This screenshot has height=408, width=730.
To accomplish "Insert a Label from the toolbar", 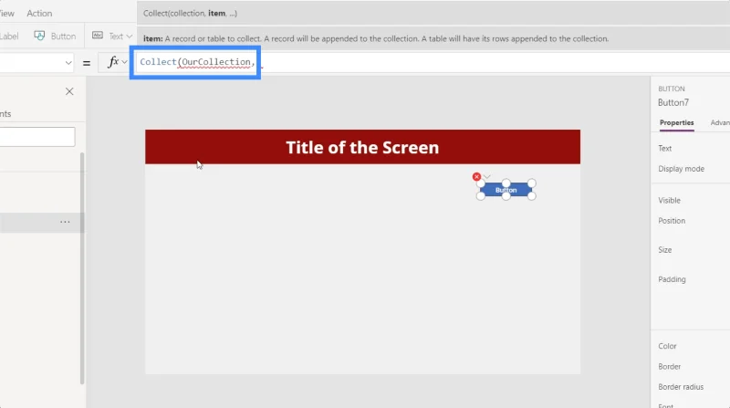I will [9, 37].
